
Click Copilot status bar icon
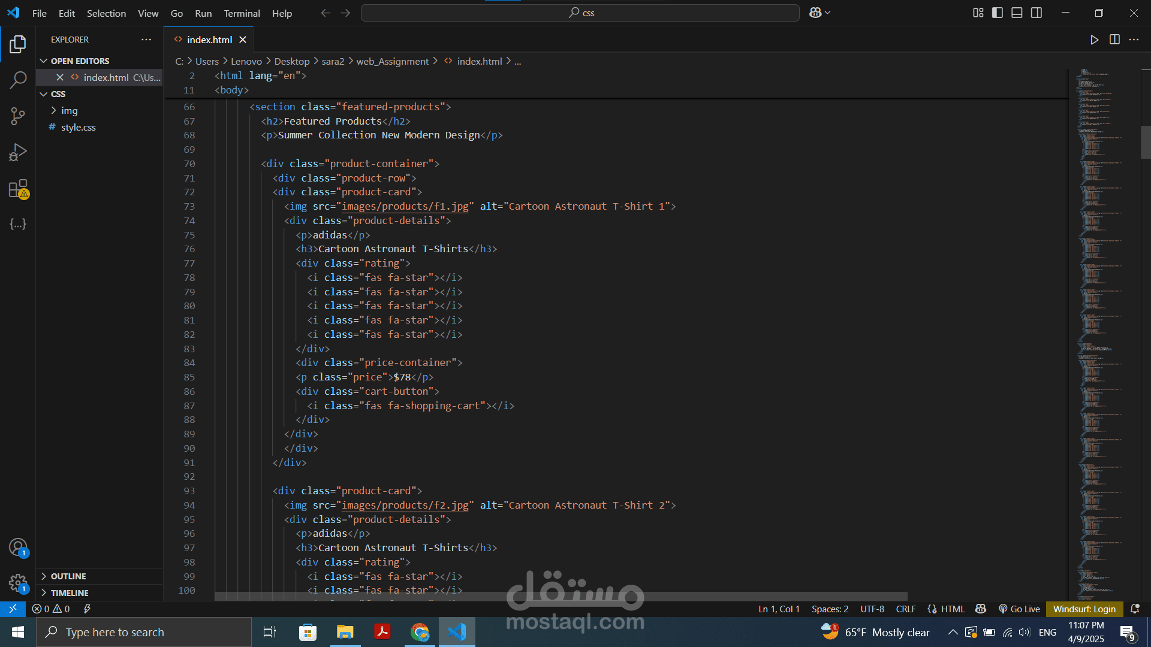pyautogui.click(x=981, y=609)
